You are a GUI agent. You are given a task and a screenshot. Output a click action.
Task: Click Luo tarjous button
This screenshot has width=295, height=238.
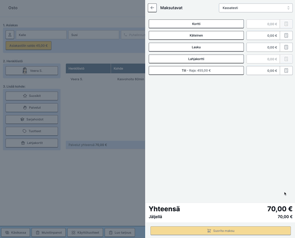[x=120, y=233]
